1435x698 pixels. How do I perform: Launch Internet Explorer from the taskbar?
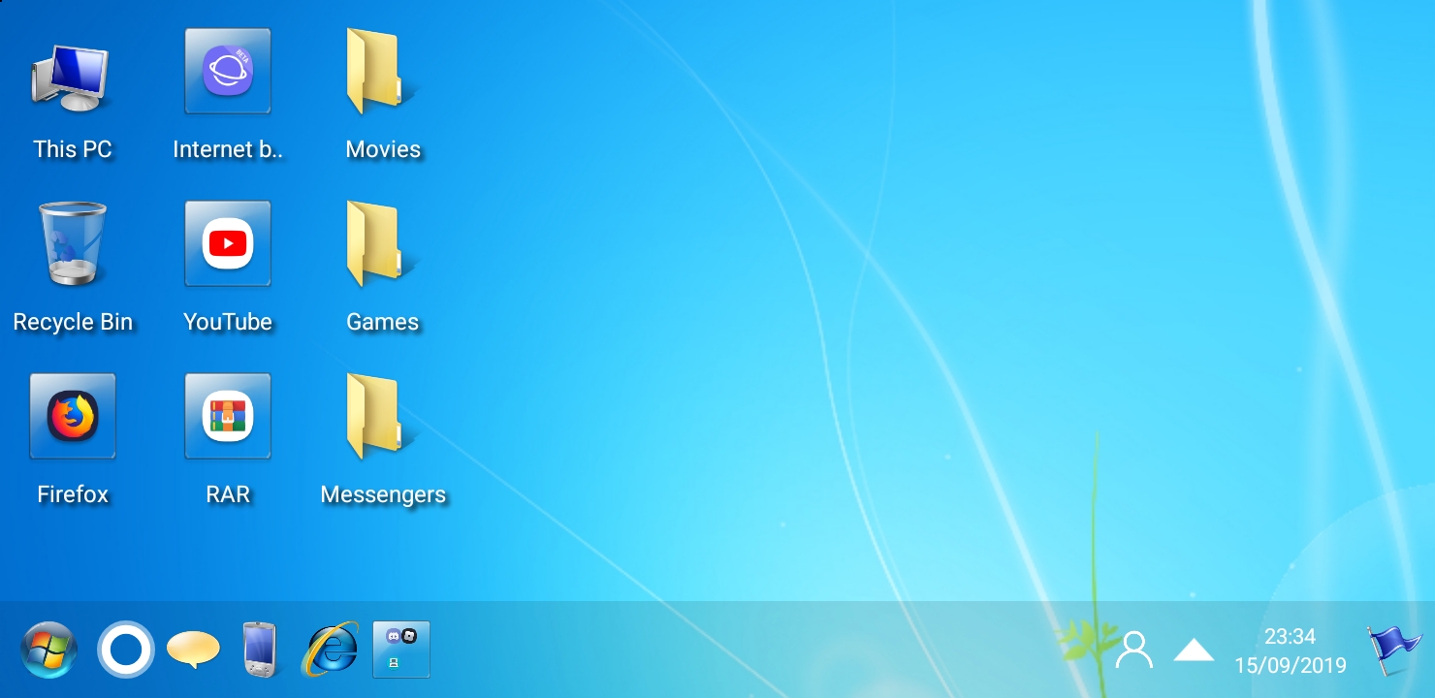click(x=330, y=649)
